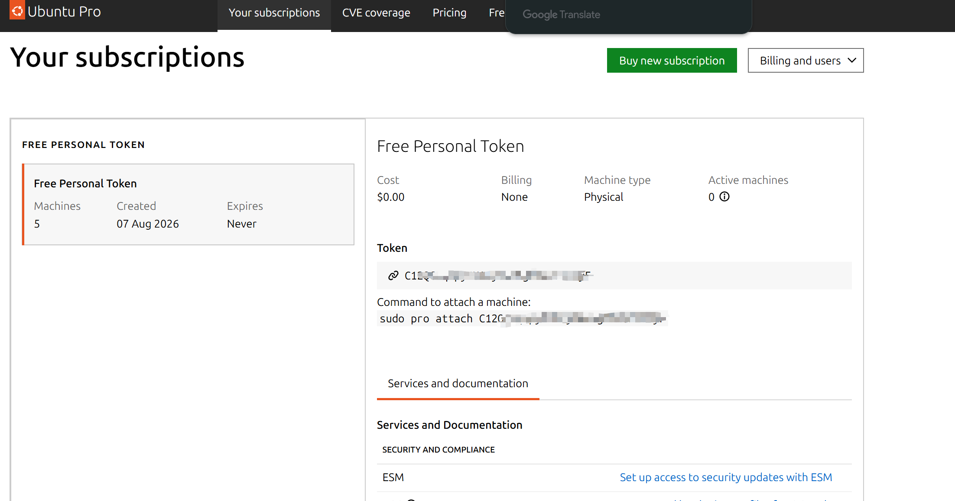Go to CVE coverage page

pos(376,13)
